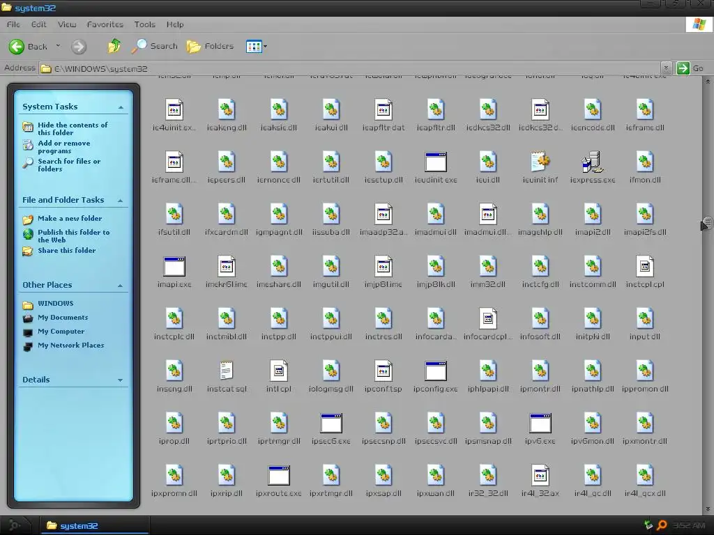This screenshot has width=714, height=535.
Task: Open the File menu
Action: pos(13,24)
